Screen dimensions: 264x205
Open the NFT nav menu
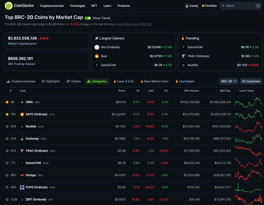pos(94,6)
